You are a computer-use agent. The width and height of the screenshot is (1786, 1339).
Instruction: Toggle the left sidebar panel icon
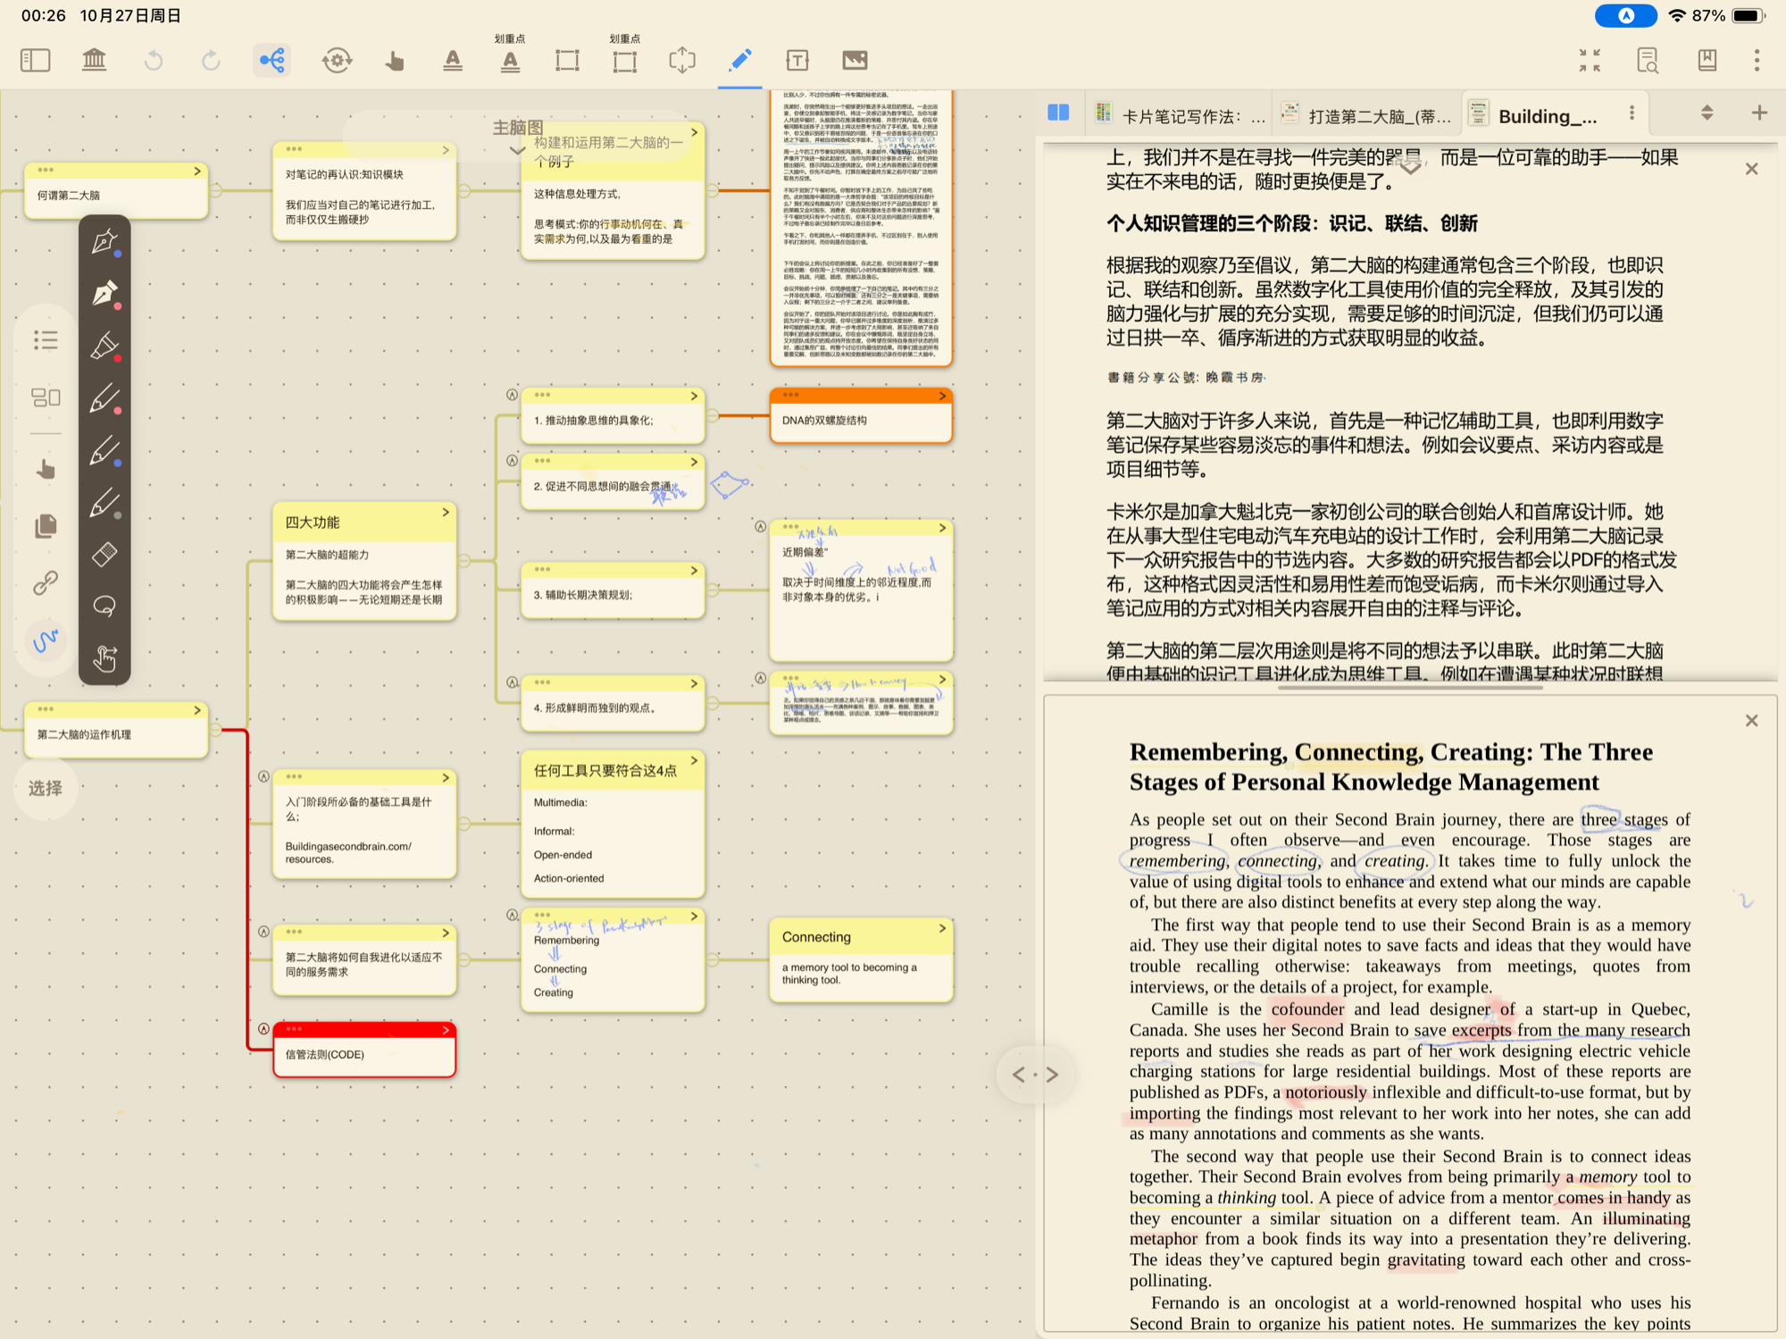click(x=35, y=61)
